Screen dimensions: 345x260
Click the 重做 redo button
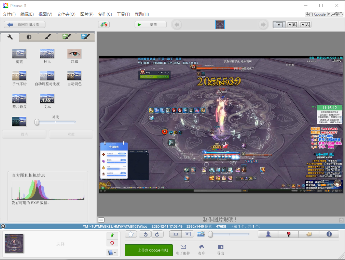pyautogui.click(x=71, y=134)
